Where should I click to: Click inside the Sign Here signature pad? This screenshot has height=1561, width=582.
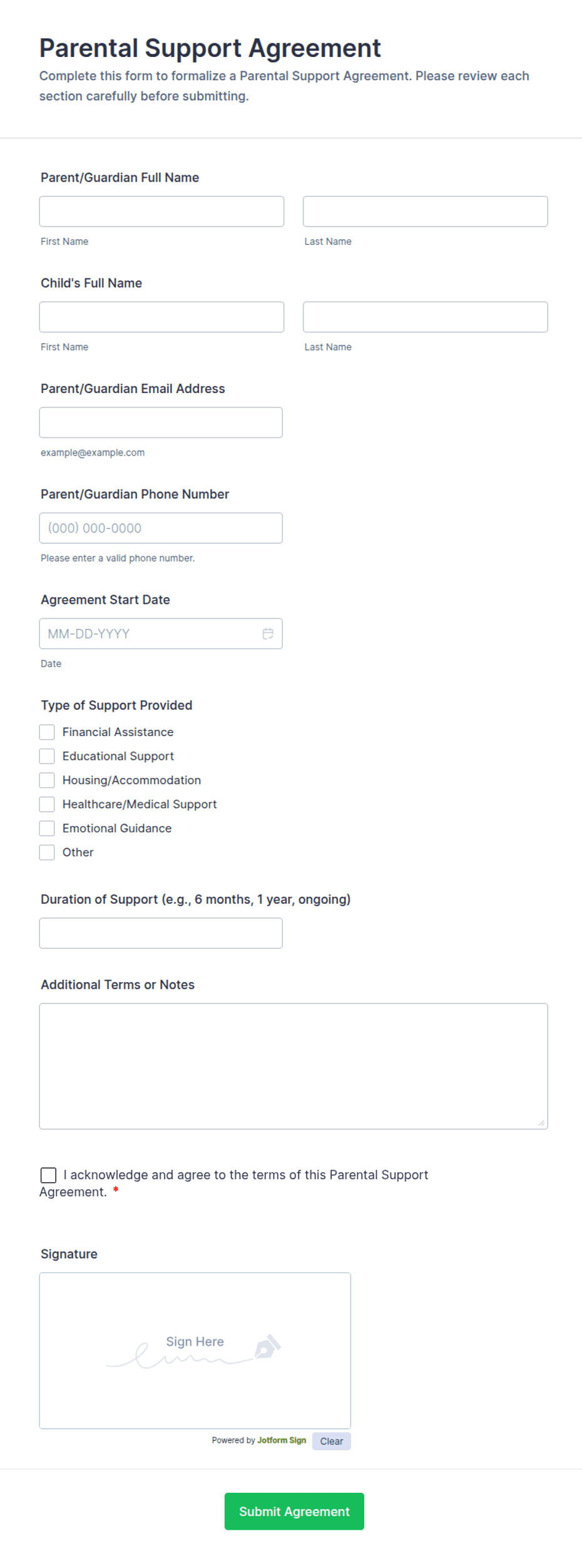pos(195,1351)
